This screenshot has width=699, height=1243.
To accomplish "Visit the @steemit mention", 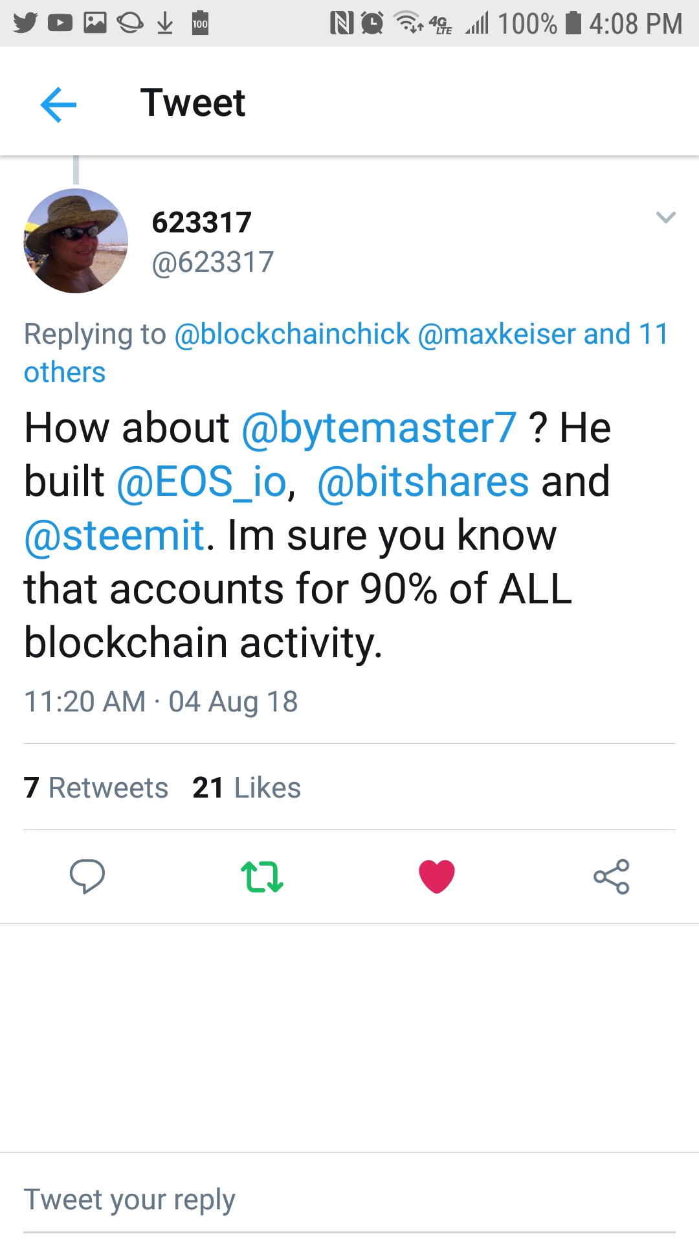I will [115, 535].
